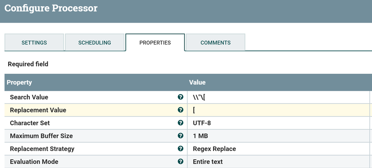Click help icon for Maximum Buffer Size
Viewport: 372px width, 168px height.
pos(181,136)
